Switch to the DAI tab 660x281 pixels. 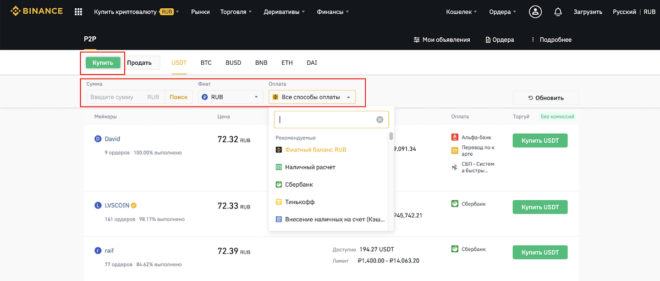pos(312,63)
